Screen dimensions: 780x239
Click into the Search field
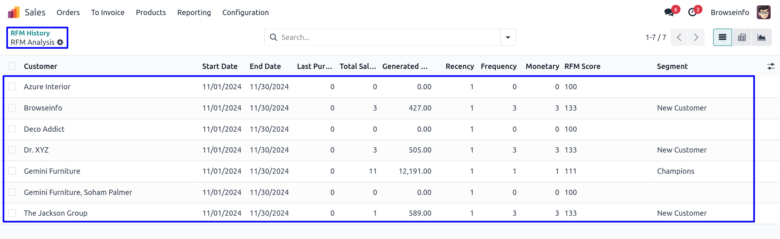[x=387, y=38]
